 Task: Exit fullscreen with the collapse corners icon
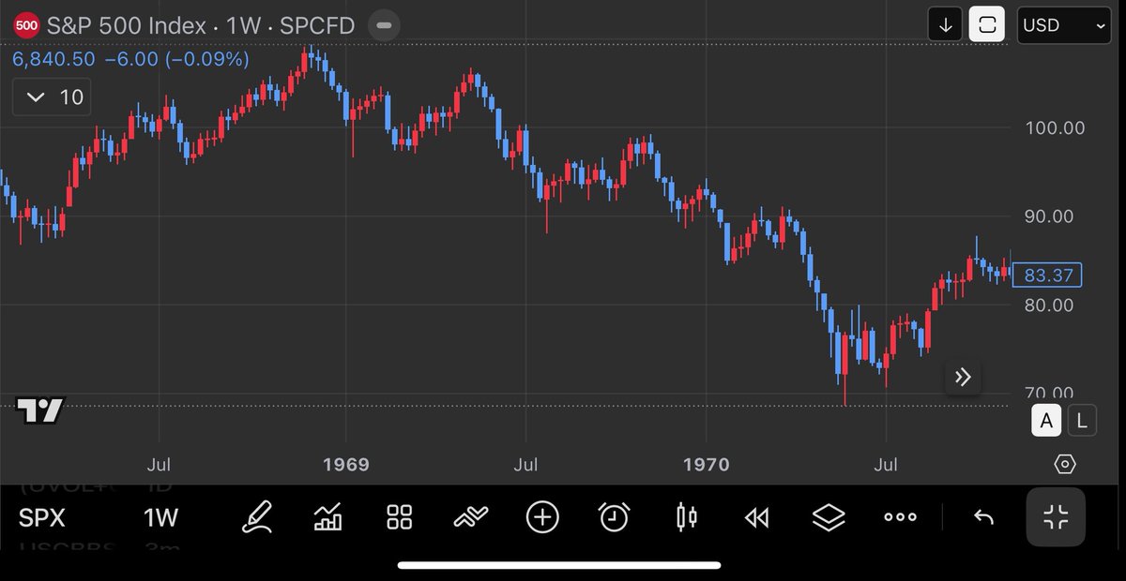(1056, 516)
